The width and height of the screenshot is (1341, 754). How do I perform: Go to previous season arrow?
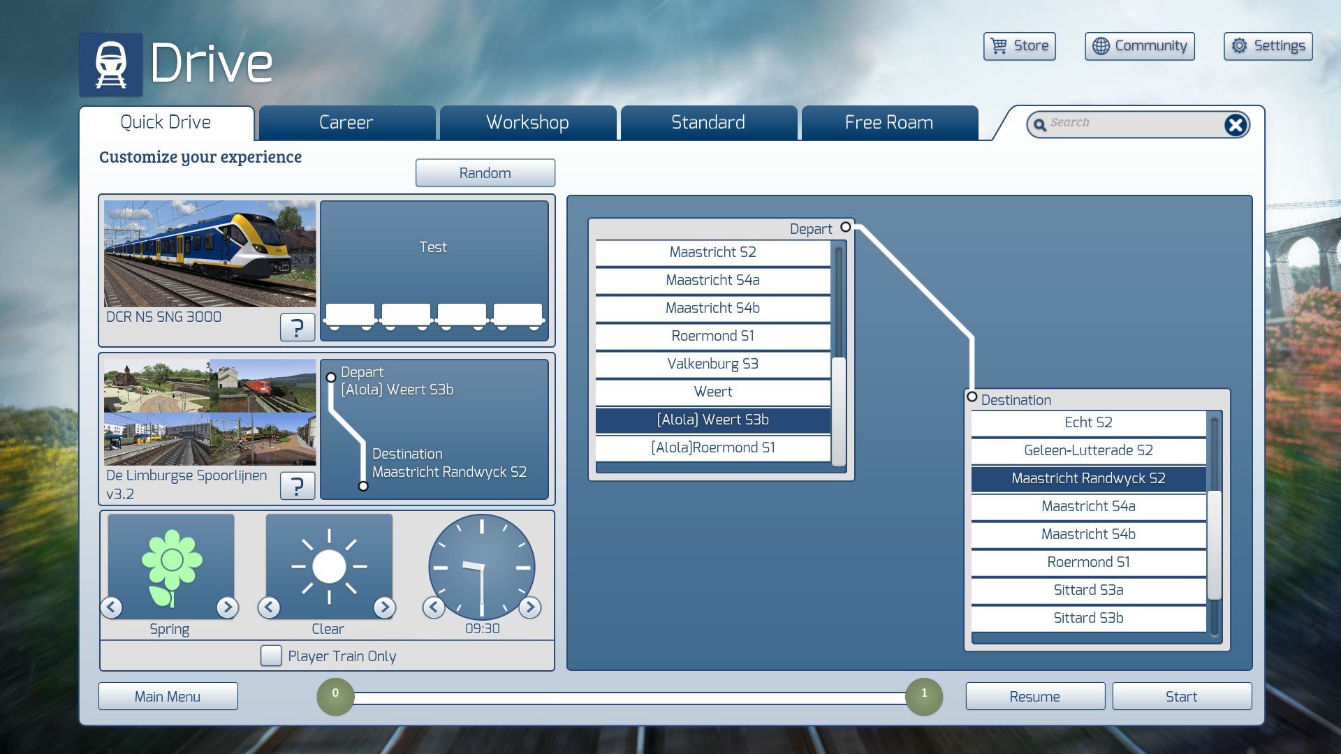coord(112,607)
